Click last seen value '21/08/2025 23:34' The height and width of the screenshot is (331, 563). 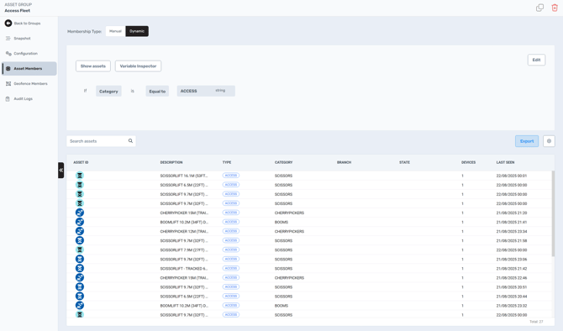[x=512, y=232]
